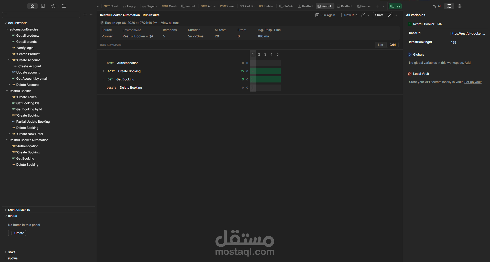Open the comments icon
Screen dimensions: 490x262
460,6
